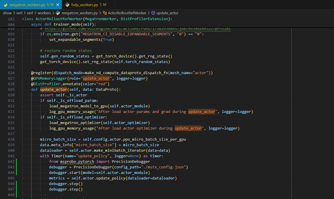Click Python file icon on fsdp_workers.py tab

click(x=67, y=5)
